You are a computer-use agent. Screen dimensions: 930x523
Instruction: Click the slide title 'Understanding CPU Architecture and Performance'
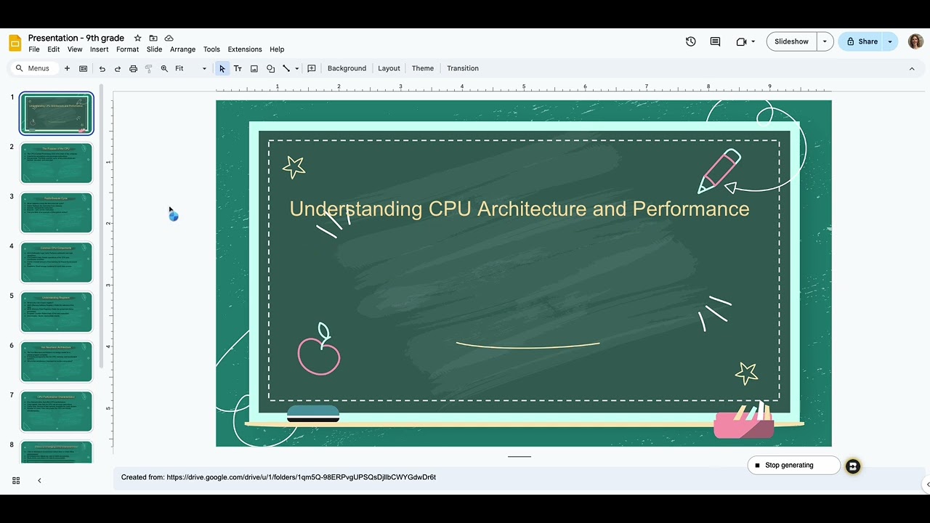(519, 208)
